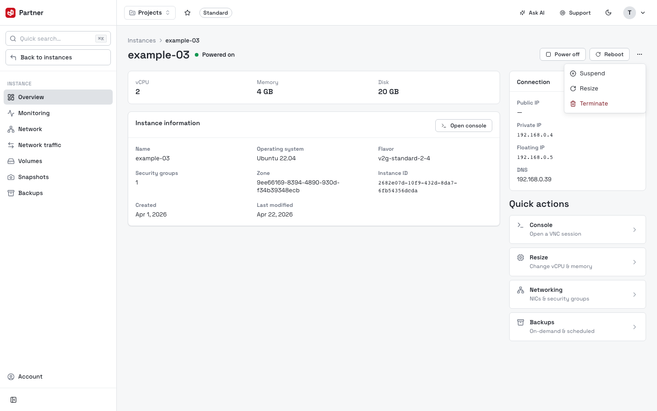Open Account settings in the sidebar
Image resolution: width=657 pixels, height=411 pixels.
pyautogui.click(x=58, y=377)
